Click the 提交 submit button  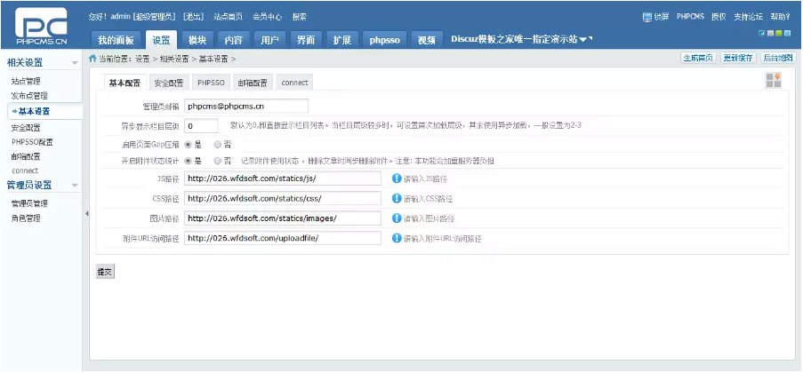105,272
